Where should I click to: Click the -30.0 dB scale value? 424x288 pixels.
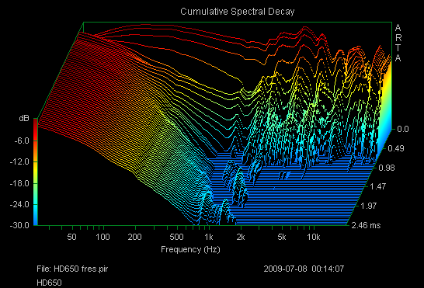point(19,225)
